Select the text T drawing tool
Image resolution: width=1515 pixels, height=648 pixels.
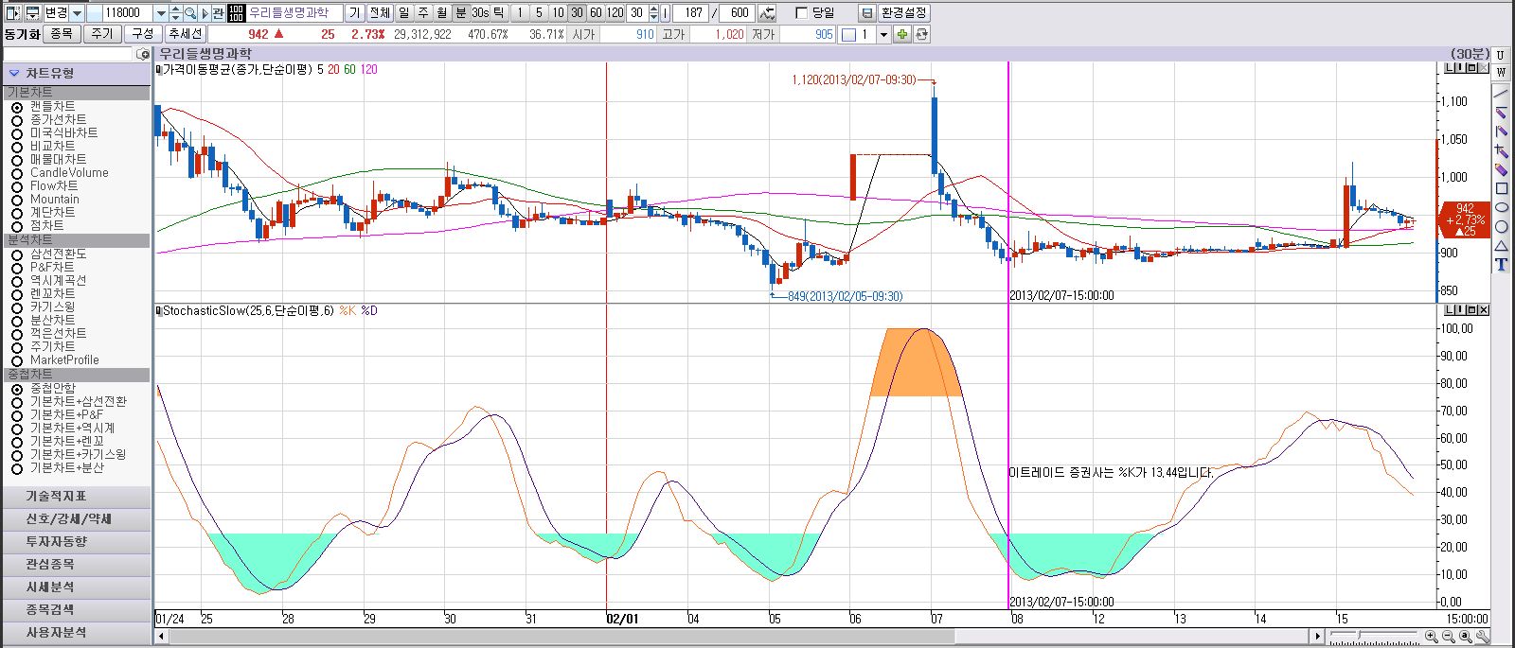click(1501, 265)
